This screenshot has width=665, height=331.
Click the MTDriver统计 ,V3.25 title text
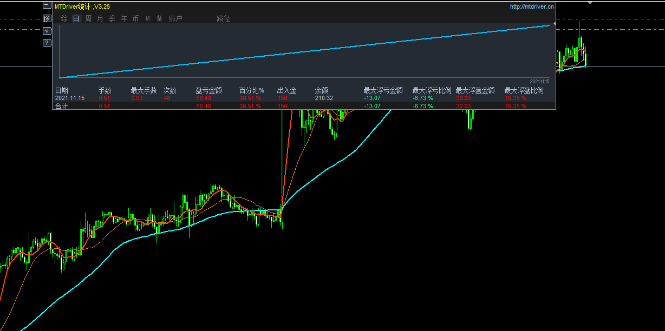click(x=82, y=6)
